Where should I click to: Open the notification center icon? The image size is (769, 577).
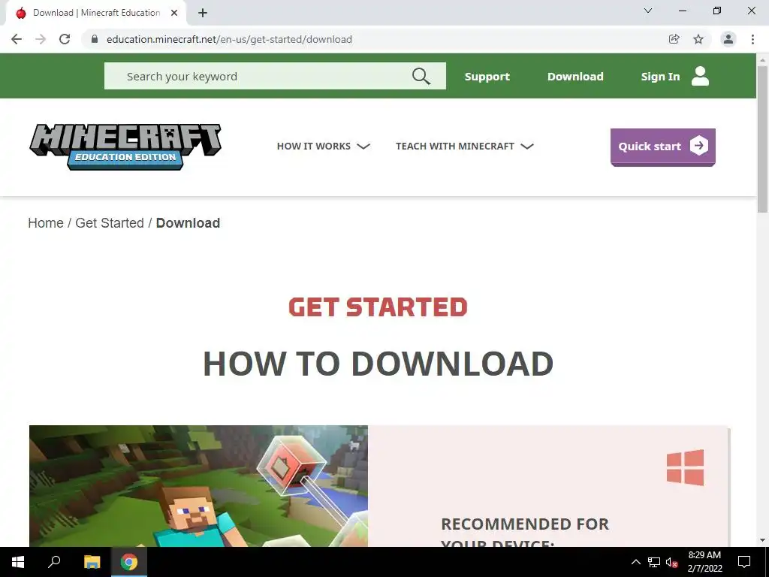(x=744, y=562)
